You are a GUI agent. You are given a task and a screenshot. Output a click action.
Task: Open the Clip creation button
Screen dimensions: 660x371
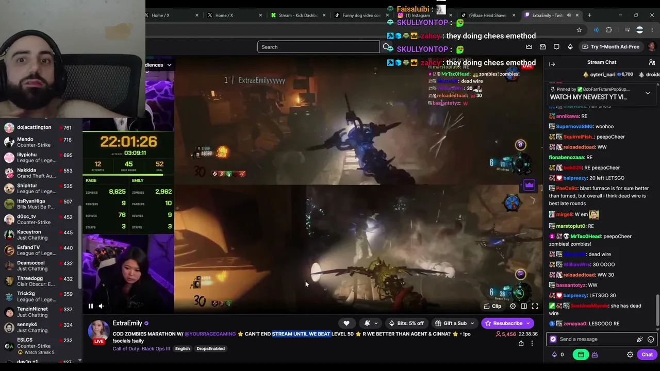click(x=492, y=306)
